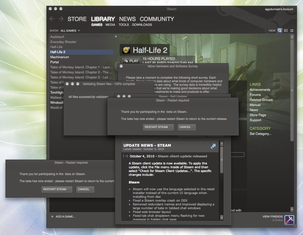Click the Half-Life 2 lambda icon
The image size is (303, 235).
click(126, 50)
